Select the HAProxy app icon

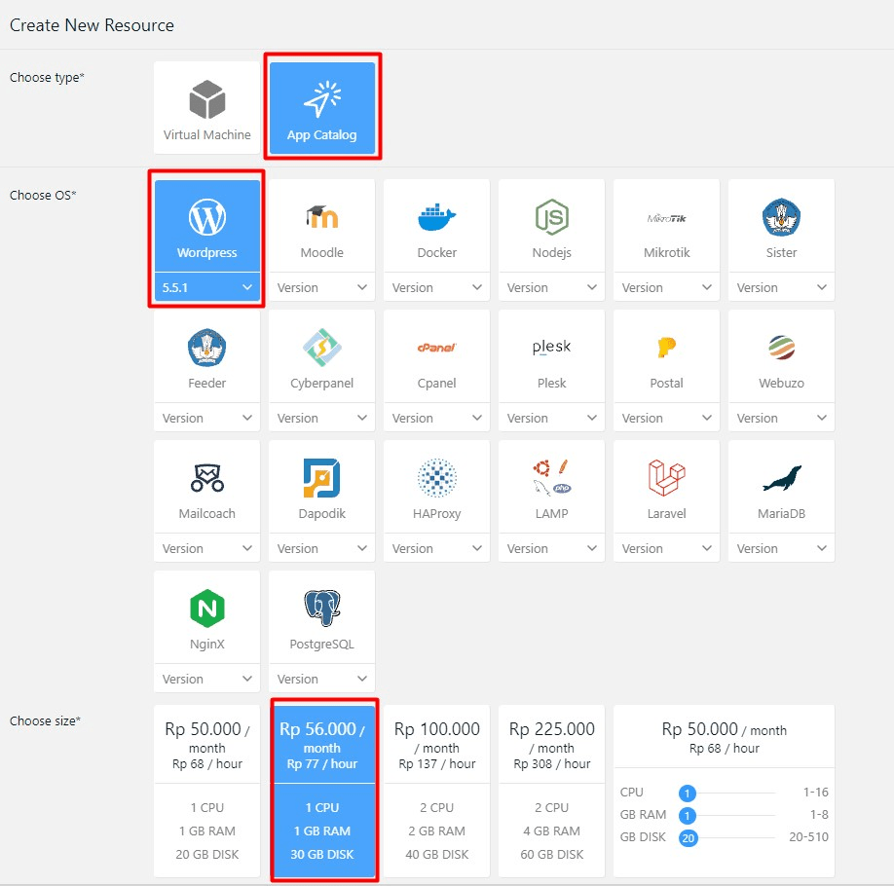pos(436,478)
